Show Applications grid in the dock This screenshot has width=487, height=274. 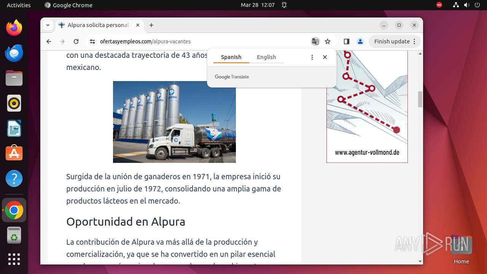pyautogui.click(x=14, y=259)
